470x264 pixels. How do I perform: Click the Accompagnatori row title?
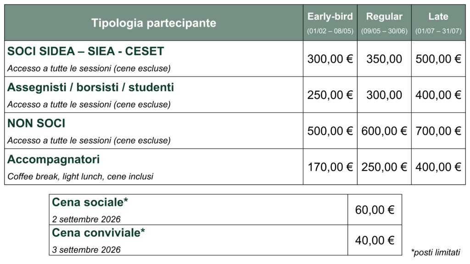pyautogui.click(x=53, y=159)
